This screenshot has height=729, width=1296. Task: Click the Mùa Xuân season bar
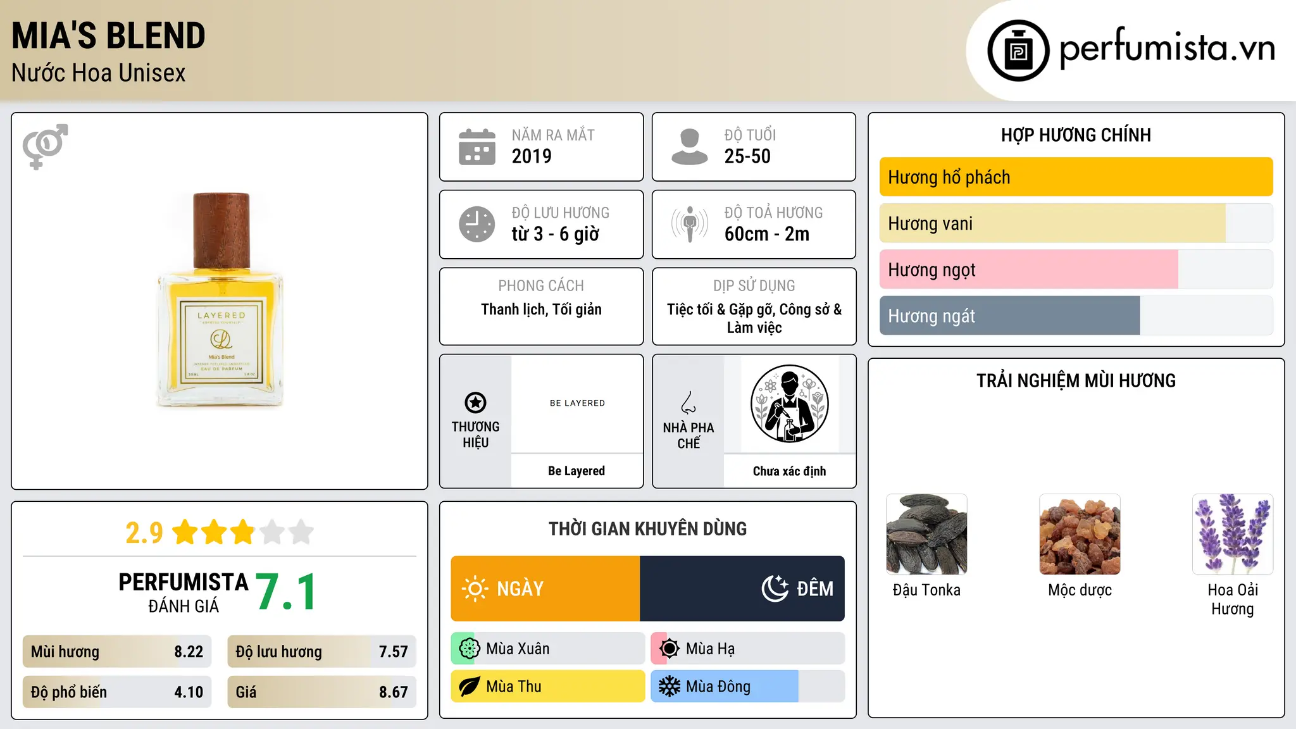point(548,649)
